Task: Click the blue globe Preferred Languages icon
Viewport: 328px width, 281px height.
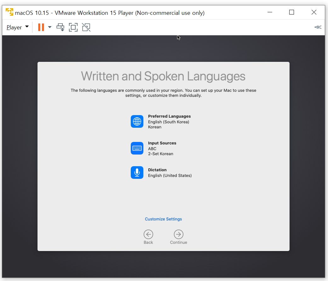Action: [x=137, y=121]
